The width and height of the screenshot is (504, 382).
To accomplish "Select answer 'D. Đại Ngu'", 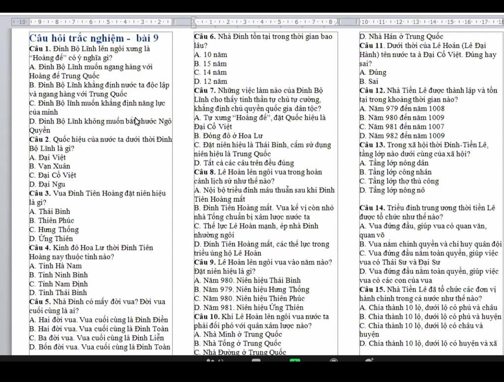I will pos(47,184).
